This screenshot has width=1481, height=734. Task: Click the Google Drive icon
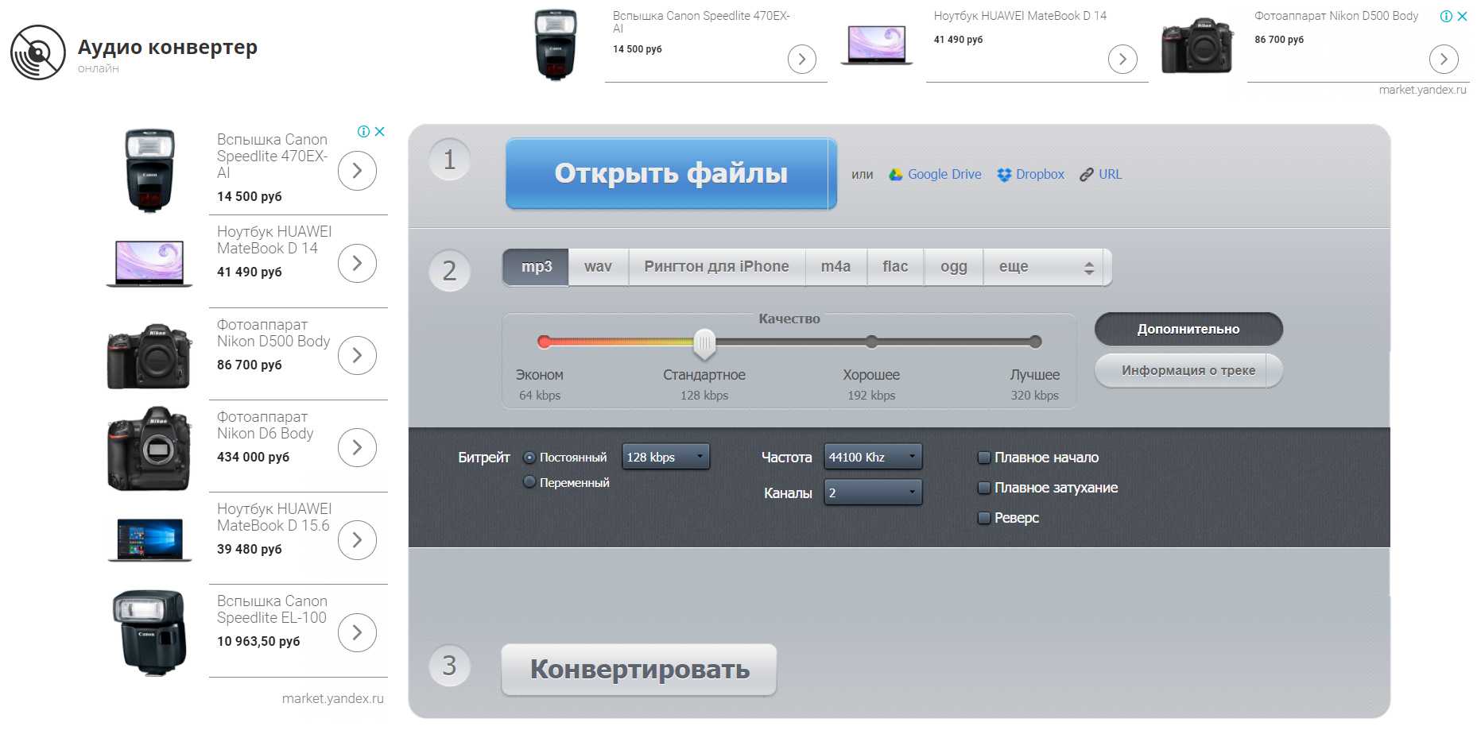896,175
